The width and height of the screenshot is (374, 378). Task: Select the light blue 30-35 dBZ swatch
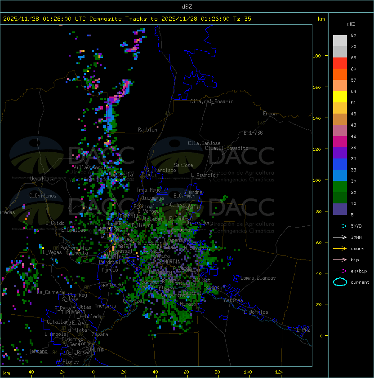pyautogui.click(x=340, y=175)
